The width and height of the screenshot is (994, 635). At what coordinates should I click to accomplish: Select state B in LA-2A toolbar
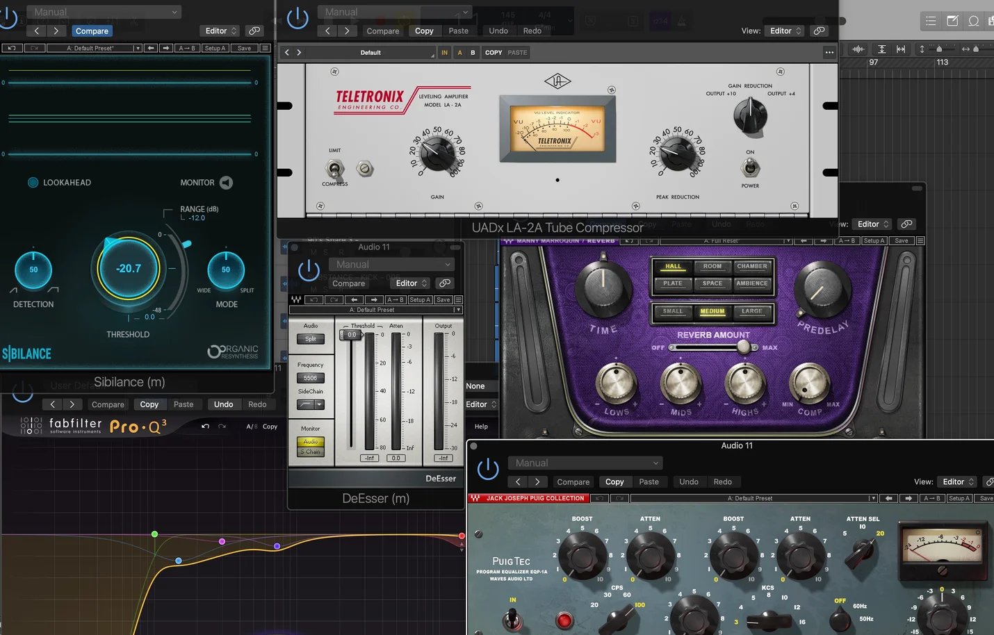[x=473, y=52]
